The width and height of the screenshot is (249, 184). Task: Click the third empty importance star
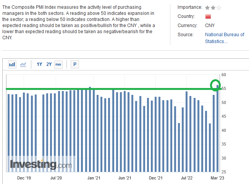[219, 8]
